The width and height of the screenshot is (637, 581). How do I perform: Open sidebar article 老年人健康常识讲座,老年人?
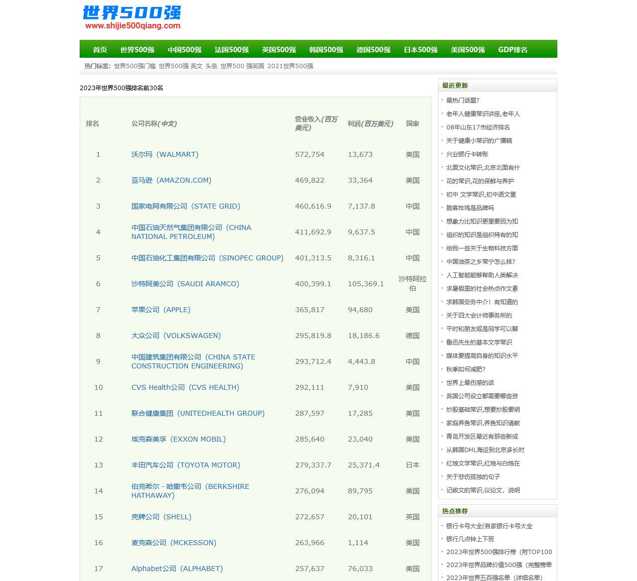pos(483,114)
